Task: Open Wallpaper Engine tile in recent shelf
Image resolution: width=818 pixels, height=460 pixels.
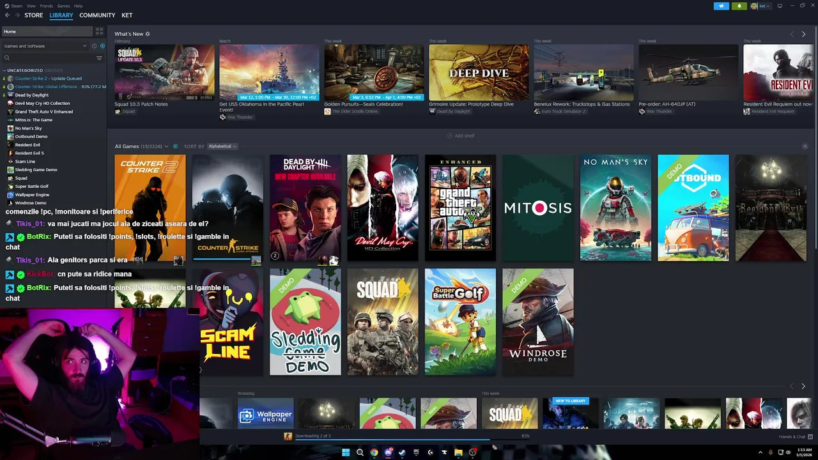Action: [x=266, y=413]
